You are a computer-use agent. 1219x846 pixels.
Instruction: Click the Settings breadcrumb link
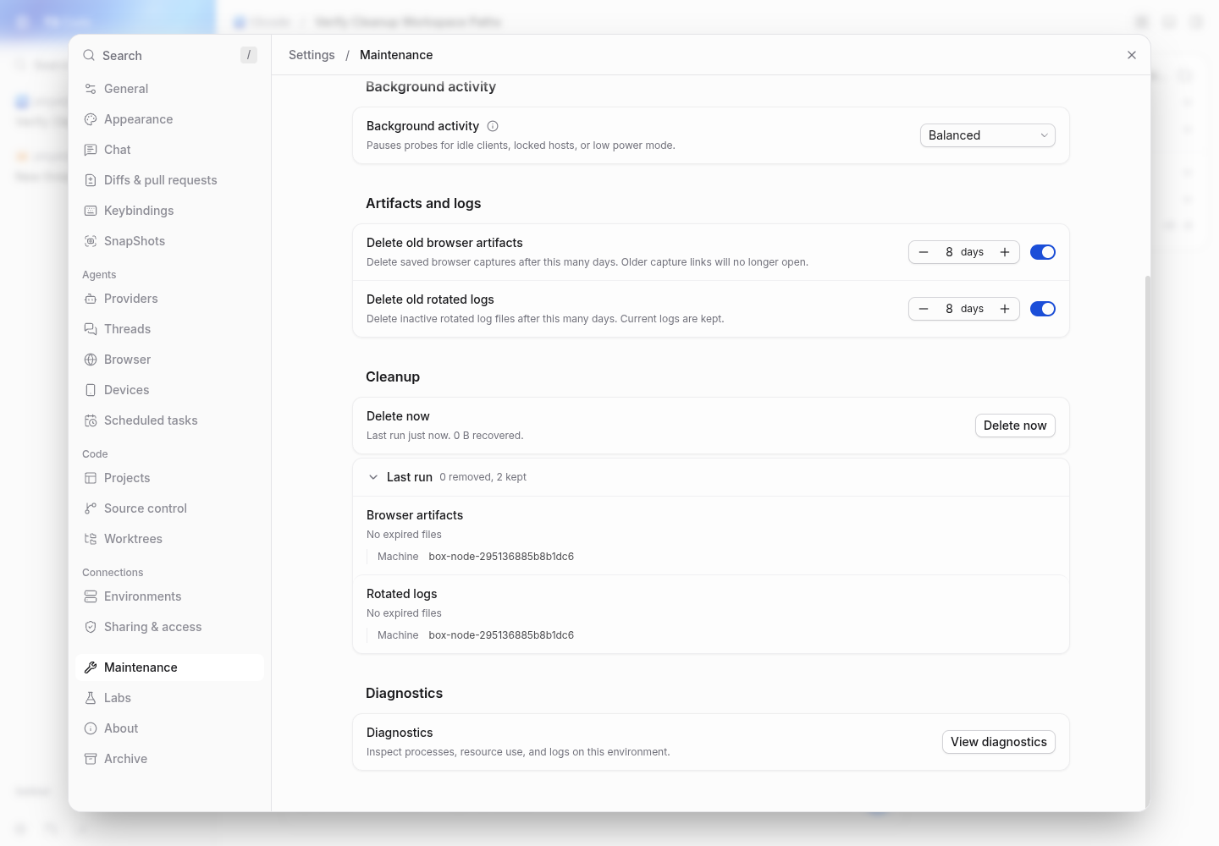tap(312, 55)
